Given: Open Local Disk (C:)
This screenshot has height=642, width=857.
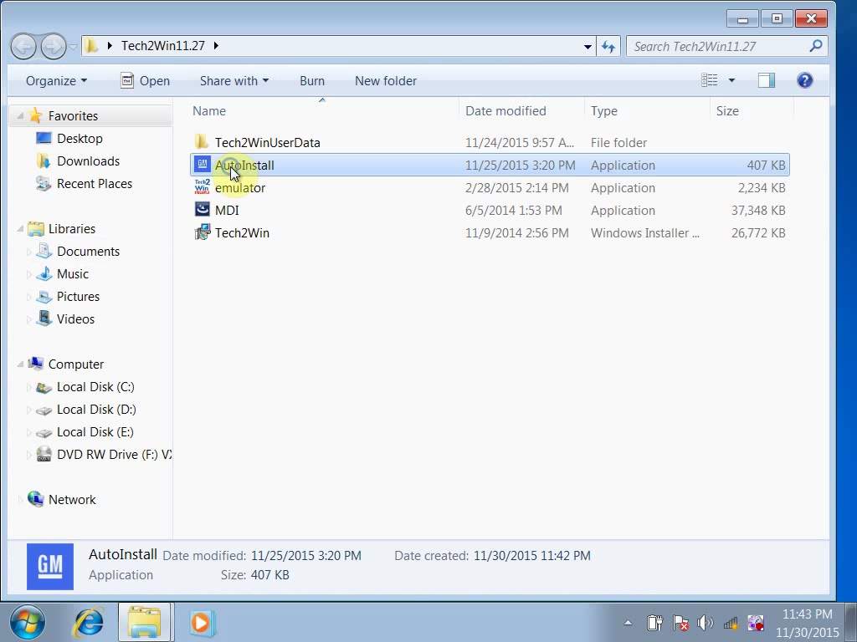Looking at the screenshot, I should pyautogui.click(x=95, y=387).
